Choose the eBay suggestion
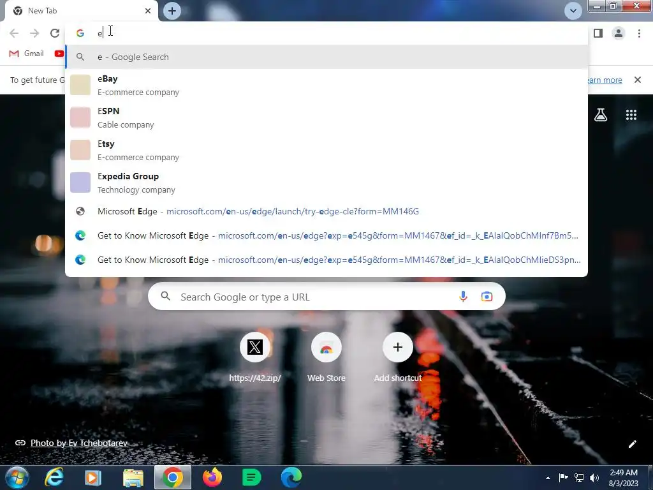653x490 pixels. [x=326, y=85]
